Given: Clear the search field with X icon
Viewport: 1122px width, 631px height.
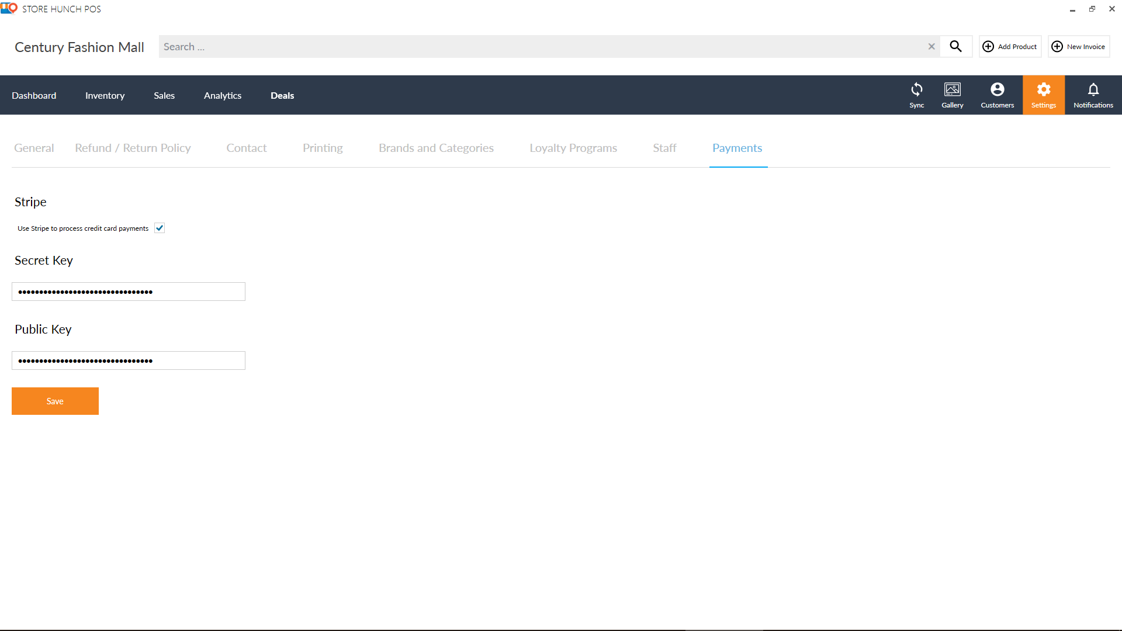Looking at the screenshot, I should click(x=931, y=47).
